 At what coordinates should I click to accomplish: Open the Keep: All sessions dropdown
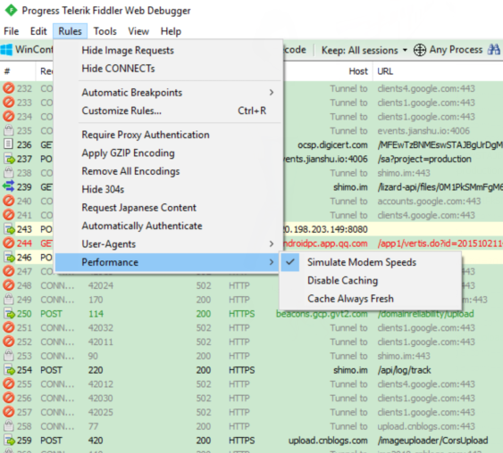[365, 50]
